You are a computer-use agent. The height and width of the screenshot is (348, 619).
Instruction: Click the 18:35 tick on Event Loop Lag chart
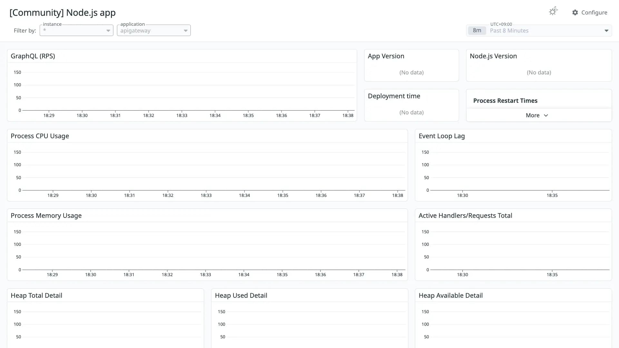point(552,195)
